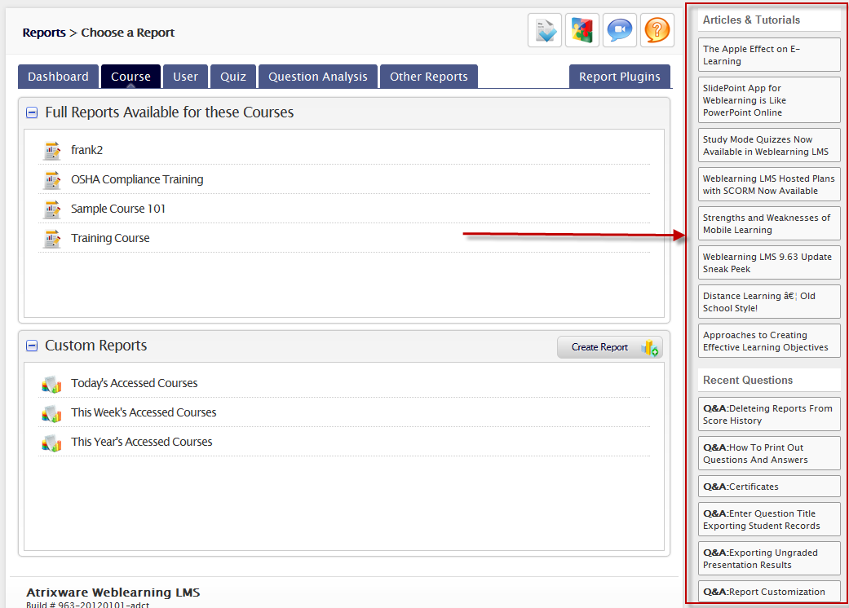This screenshot has height=608, width=849.
Task: Open Distance Learning Old School Style article
Action: coord(769,302)
